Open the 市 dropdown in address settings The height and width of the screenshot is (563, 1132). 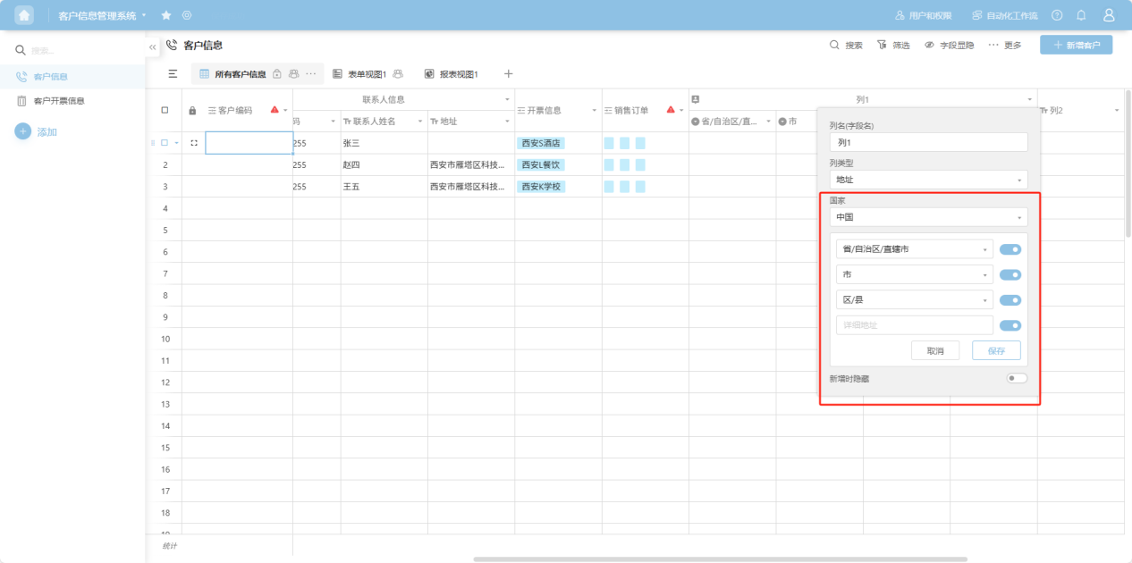coord(914,275)
